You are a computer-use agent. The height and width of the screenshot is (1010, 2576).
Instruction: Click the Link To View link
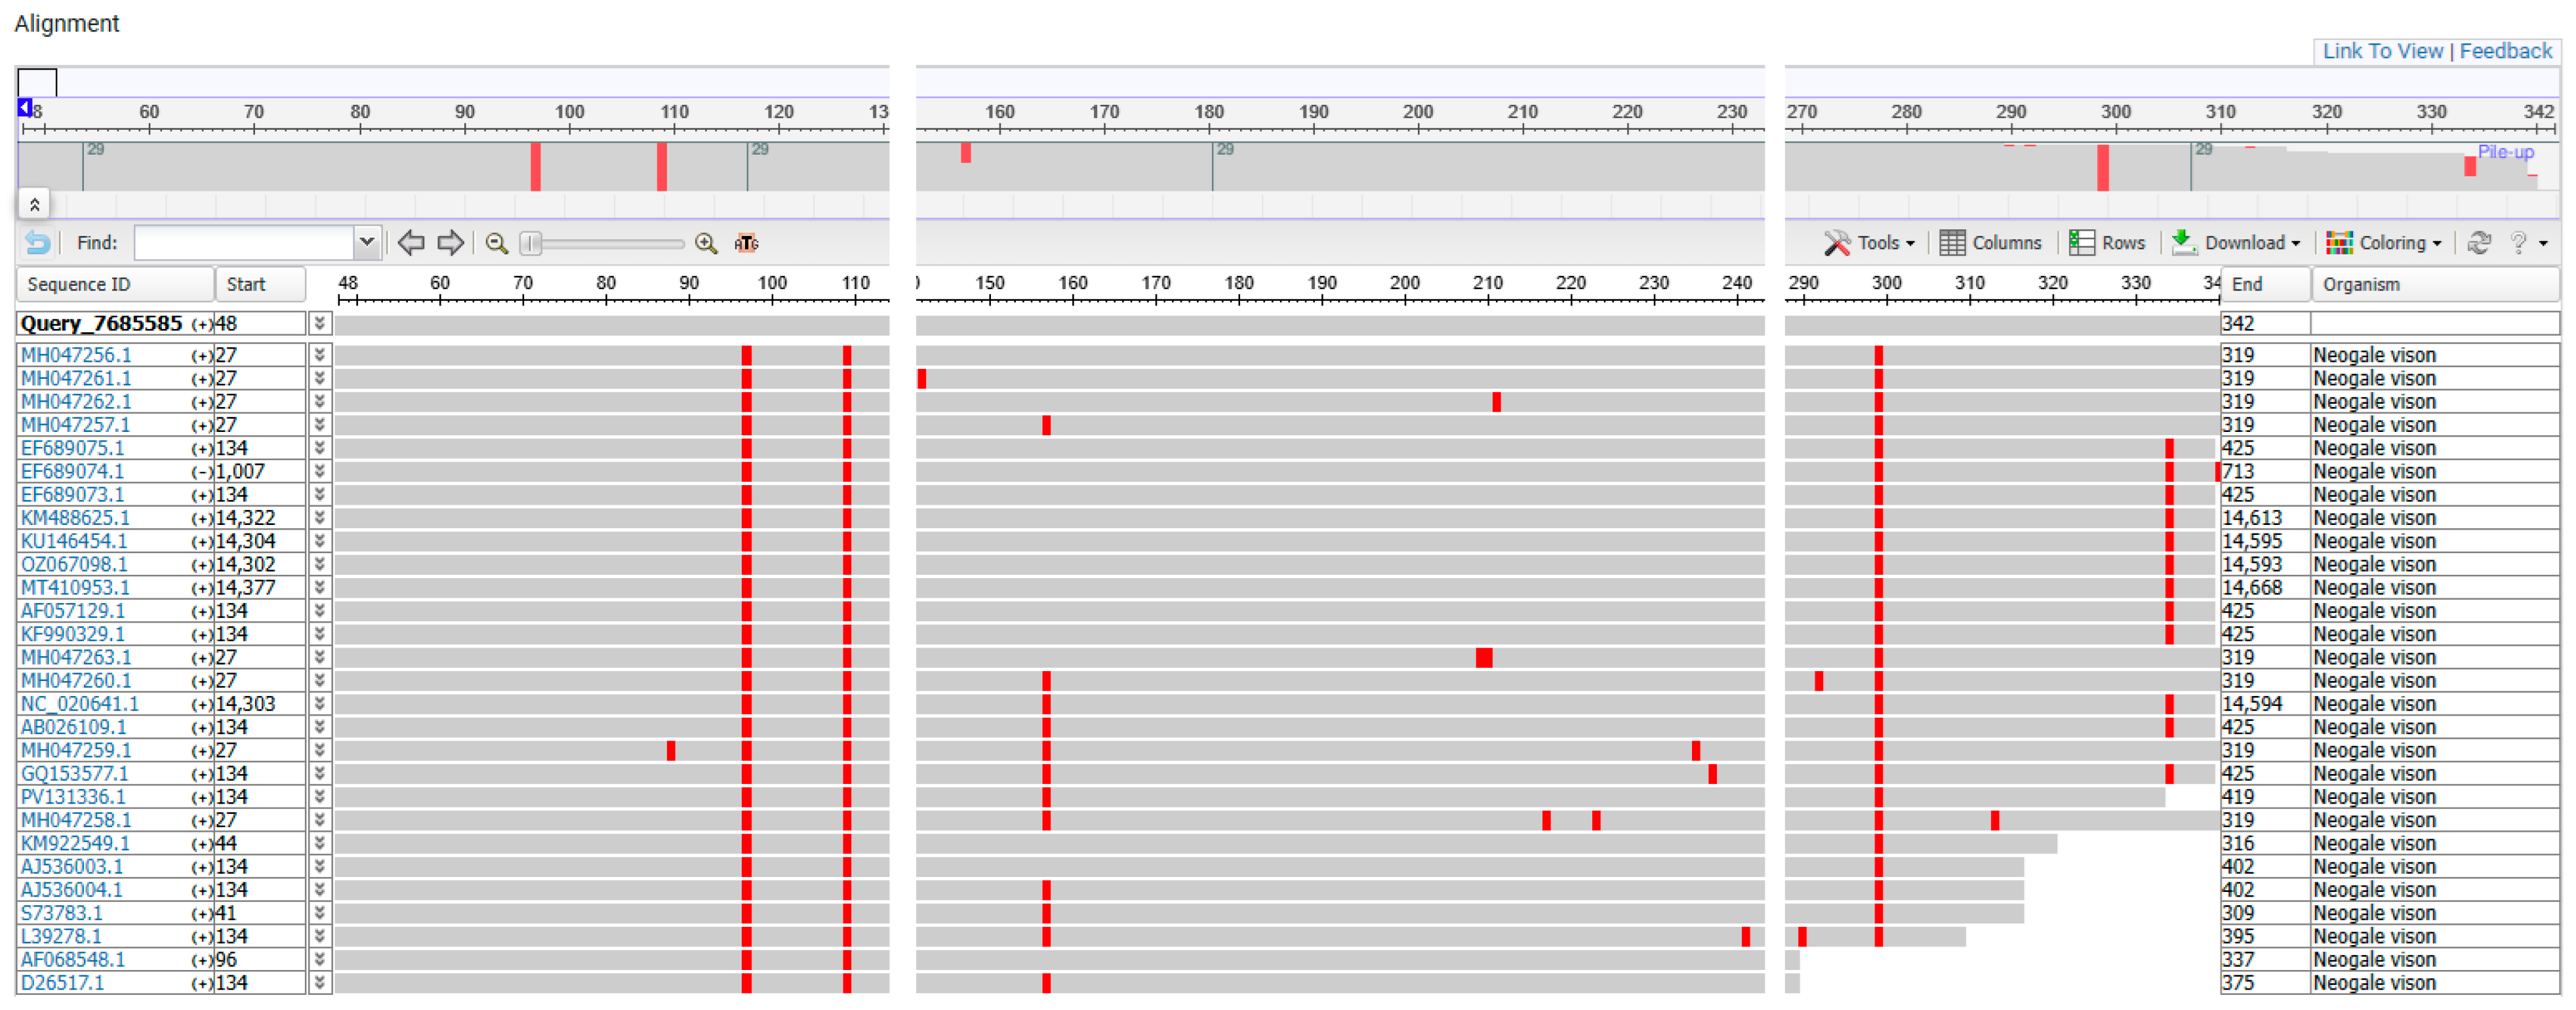tap(2383, 51)
